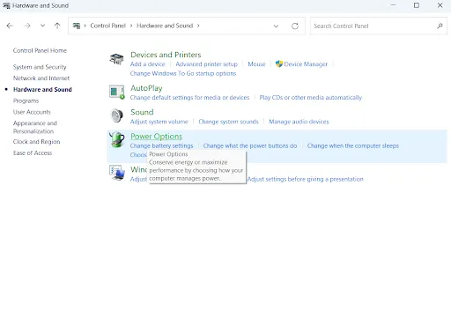Open Adjust system volume link
The width and height of the screenshot is (451, 327).
(x=159, y=122)
